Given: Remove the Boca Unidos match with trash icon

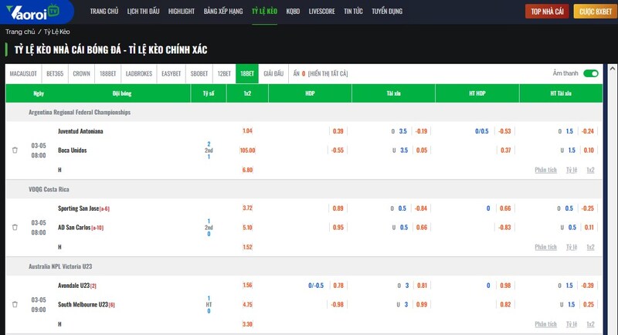Looking at the screenshot, I should (x=15, y=151).
